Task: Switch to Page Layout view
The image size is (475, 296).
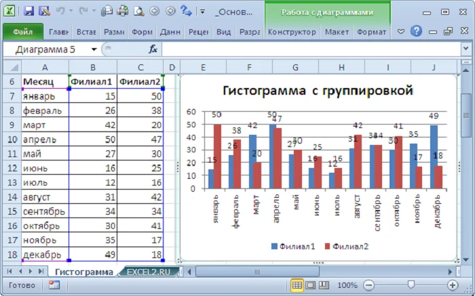Action: 311,285
